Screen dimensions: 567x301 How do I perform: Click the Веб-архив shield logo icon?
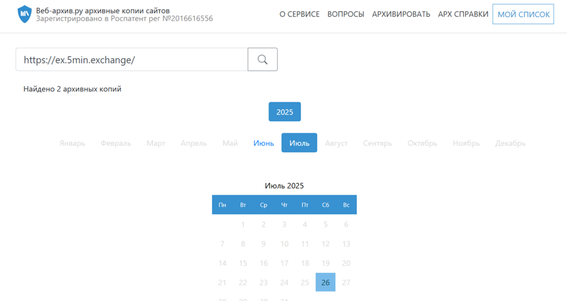click(24, 14)
